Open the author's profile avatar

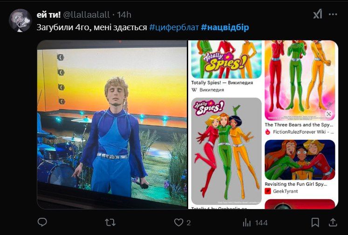click(x=20, y=20)
